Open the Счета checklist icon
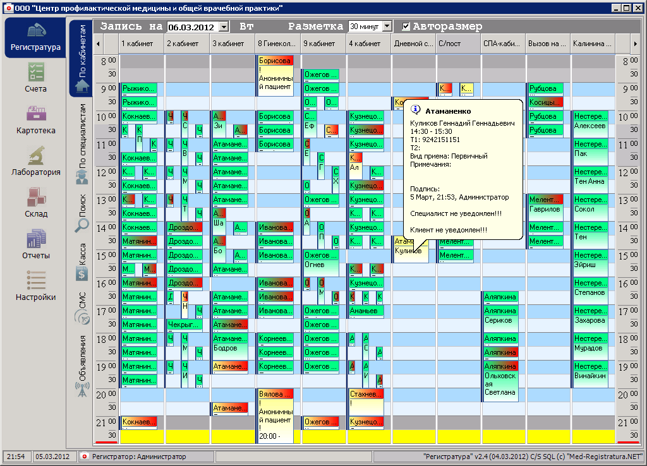647x466 pixels. pos(36,72)
